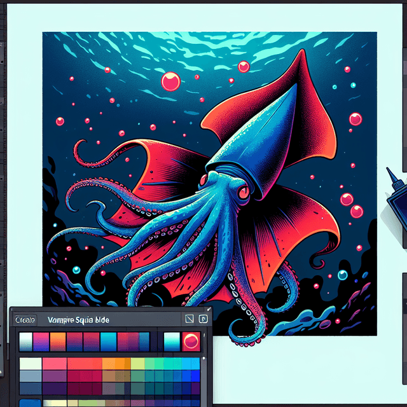Click the diagonal-slash square icon in the panel header
The height and width of the screenshot is (407, 407).
coord(190,319)
